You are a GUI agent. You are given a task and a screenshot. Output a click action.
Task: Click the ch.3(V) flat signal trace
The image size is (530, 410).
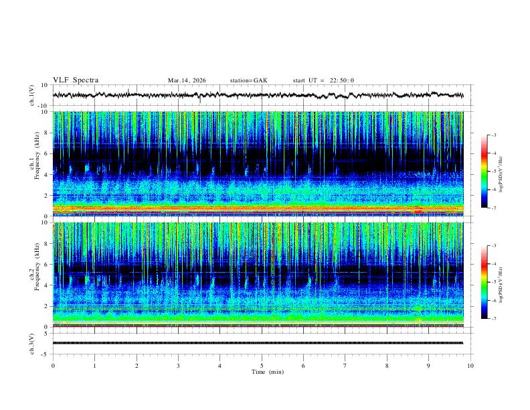point(258,343)
